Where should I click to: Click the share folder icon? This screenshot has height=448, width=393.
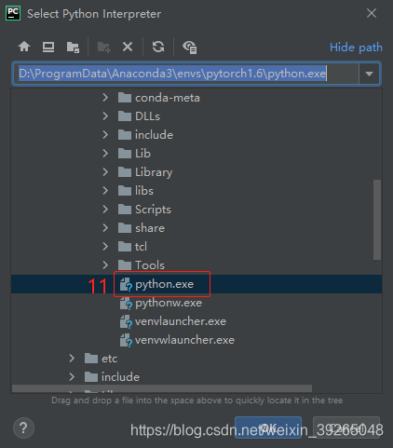pos(125,228)
